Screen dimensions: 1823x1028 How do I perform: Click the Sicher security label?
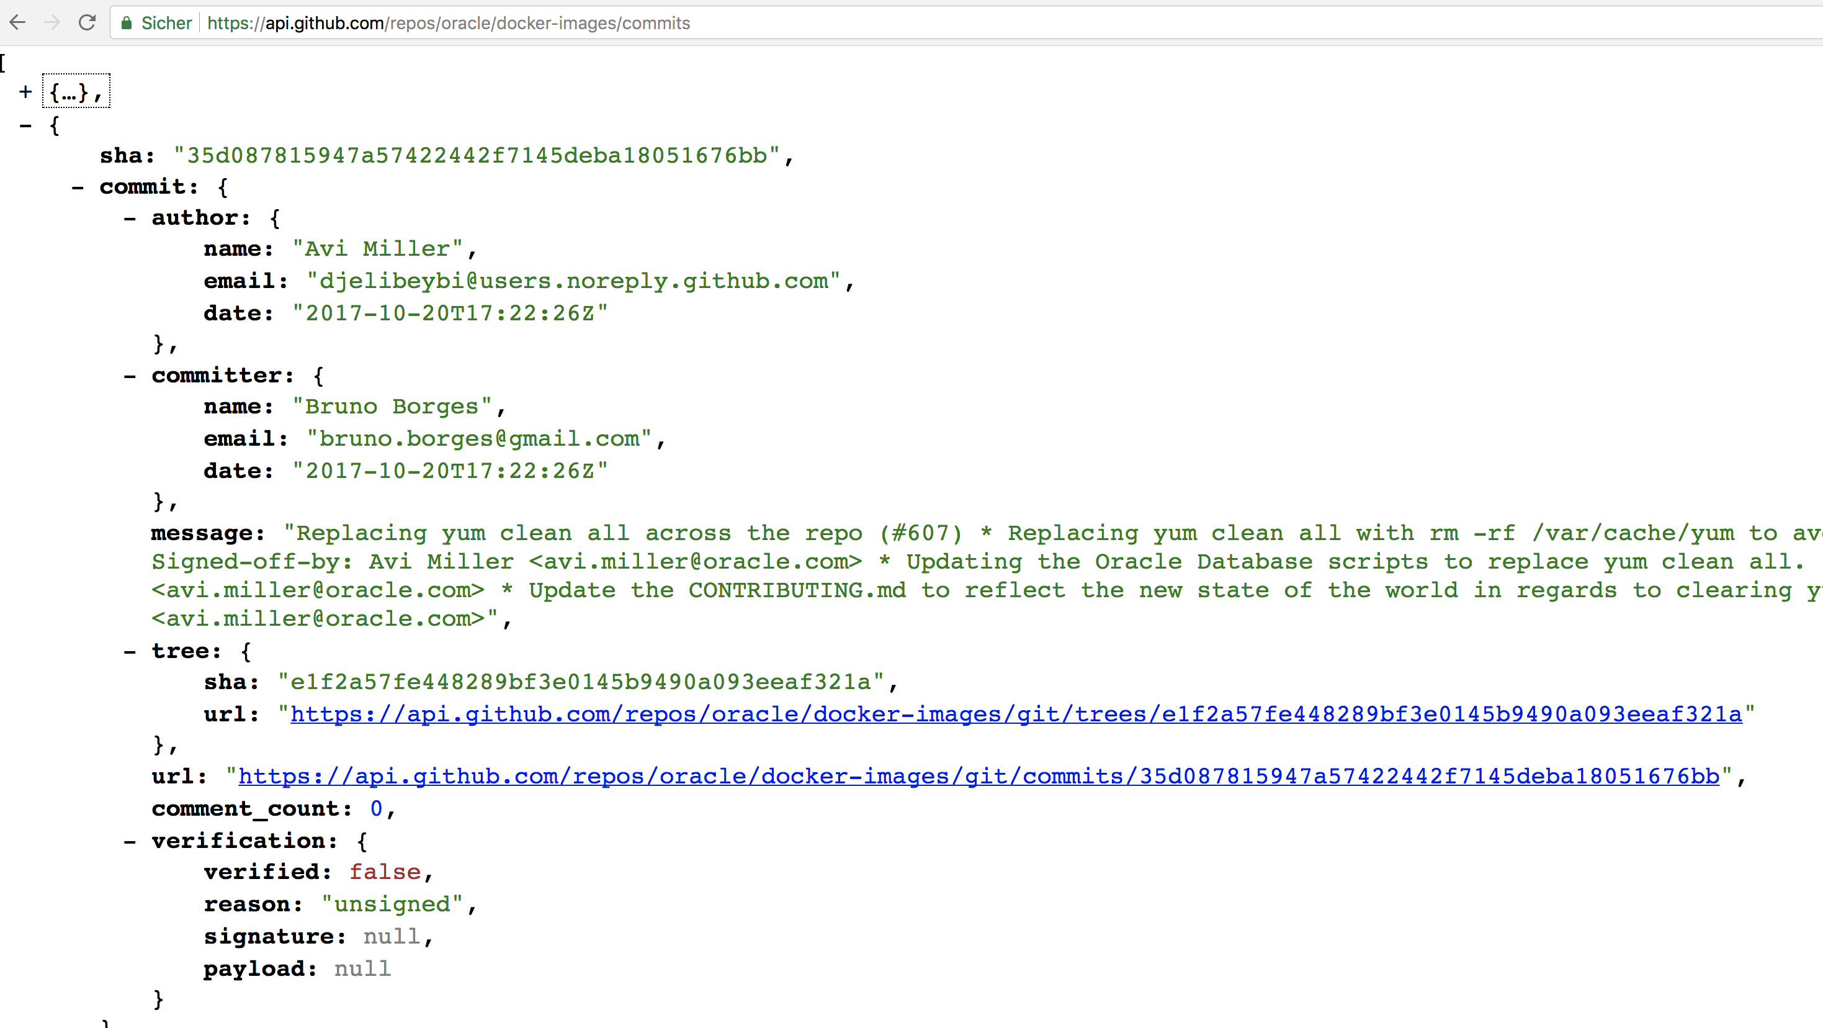(166, 24)
